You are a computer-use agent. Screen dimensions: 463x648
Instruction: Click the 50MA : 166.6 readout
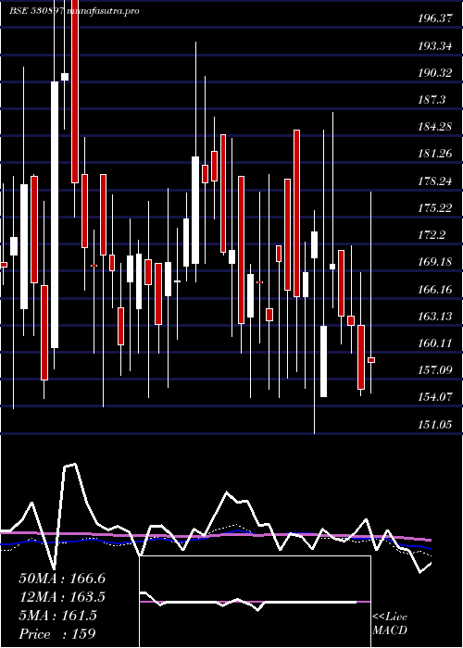tap(62, 579)
